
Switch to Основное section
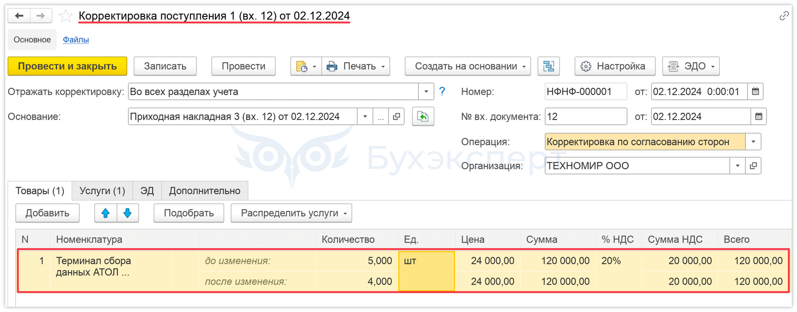[x=32, y=40]
